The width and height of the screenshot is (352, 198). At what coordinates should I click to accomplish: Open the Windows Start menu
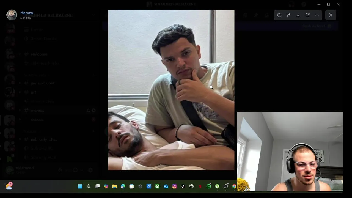click(80, 186)
